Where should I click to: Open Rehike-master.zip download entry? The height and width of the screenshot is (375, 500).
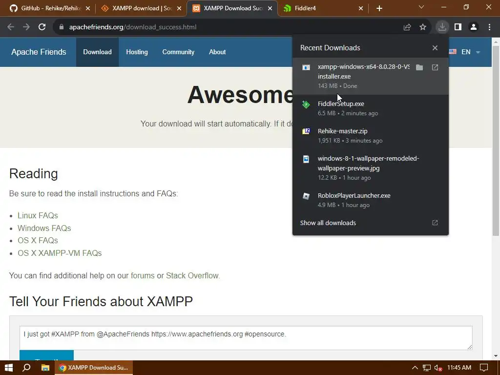tap(370, 136)
